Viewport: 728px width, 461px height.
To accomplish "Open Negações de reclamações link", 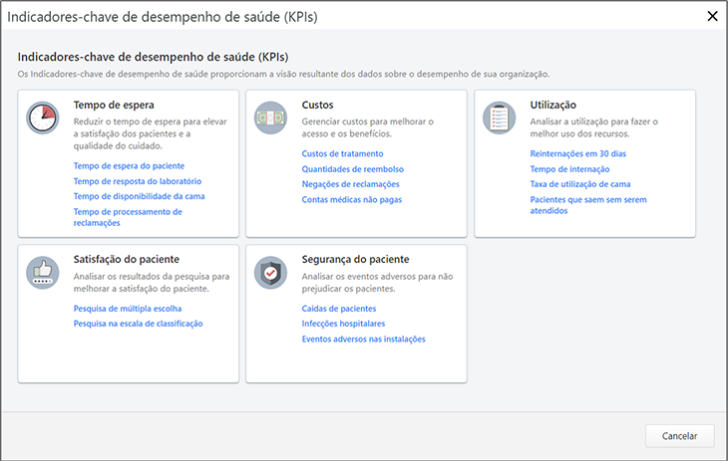I will click(x=350, y=184).
